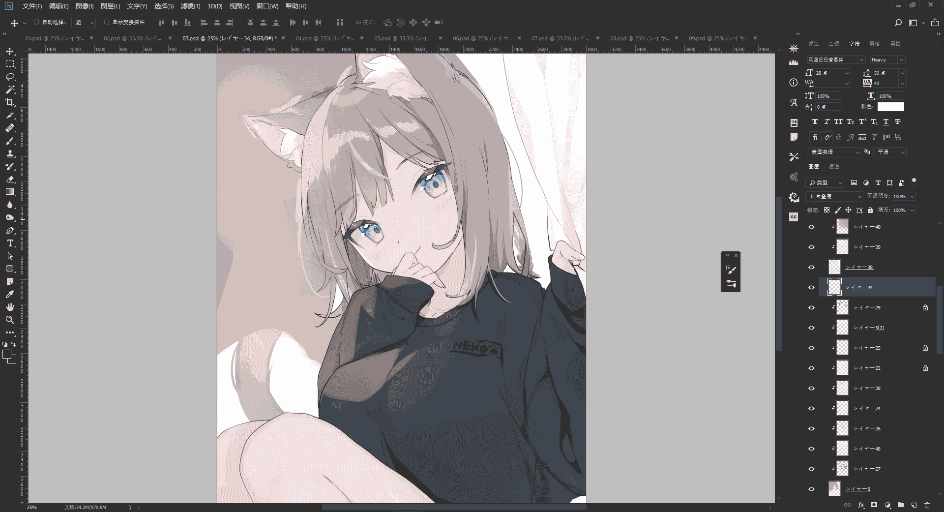The image size is (944, 512).
Task: Lock transparent pixels of the layer
Action: tap(827, 211)
